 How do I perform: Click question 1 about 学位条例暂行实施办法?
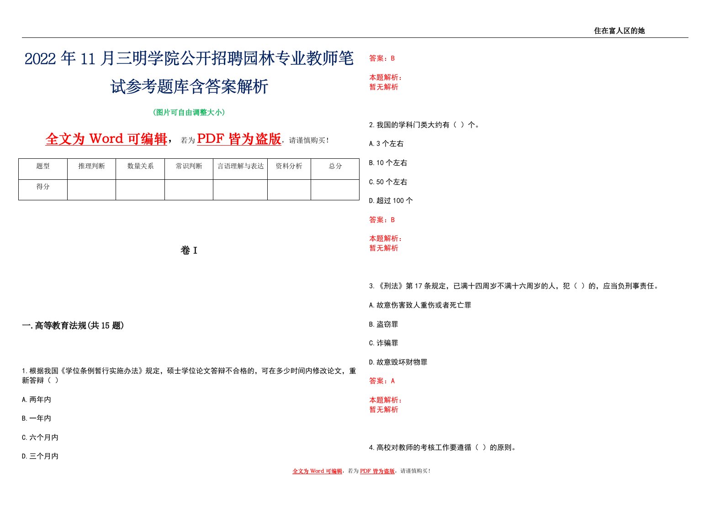pyautogui.click(x=189, y=376)
